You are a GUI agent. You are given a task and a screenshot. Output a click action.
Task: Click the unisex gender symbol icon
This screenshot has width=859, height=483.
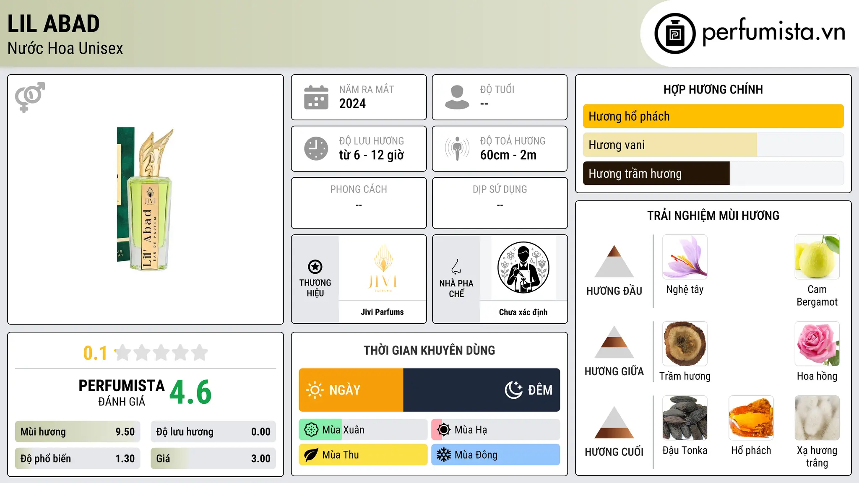30,97
